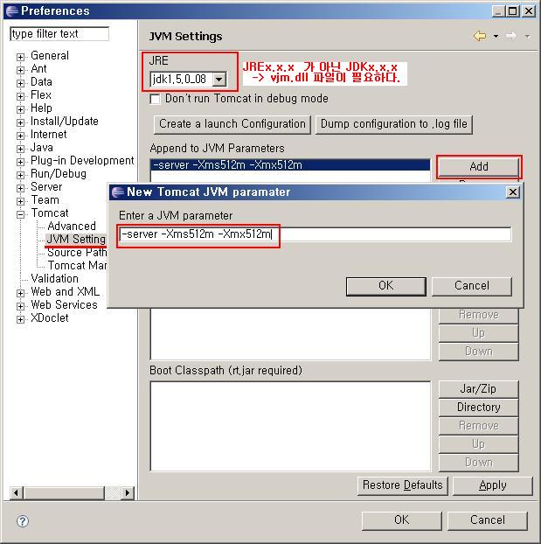Expand the Install/Update tree node
This screenshot has height=544, width=541.
pyautogui.click(x=20, y=122)
